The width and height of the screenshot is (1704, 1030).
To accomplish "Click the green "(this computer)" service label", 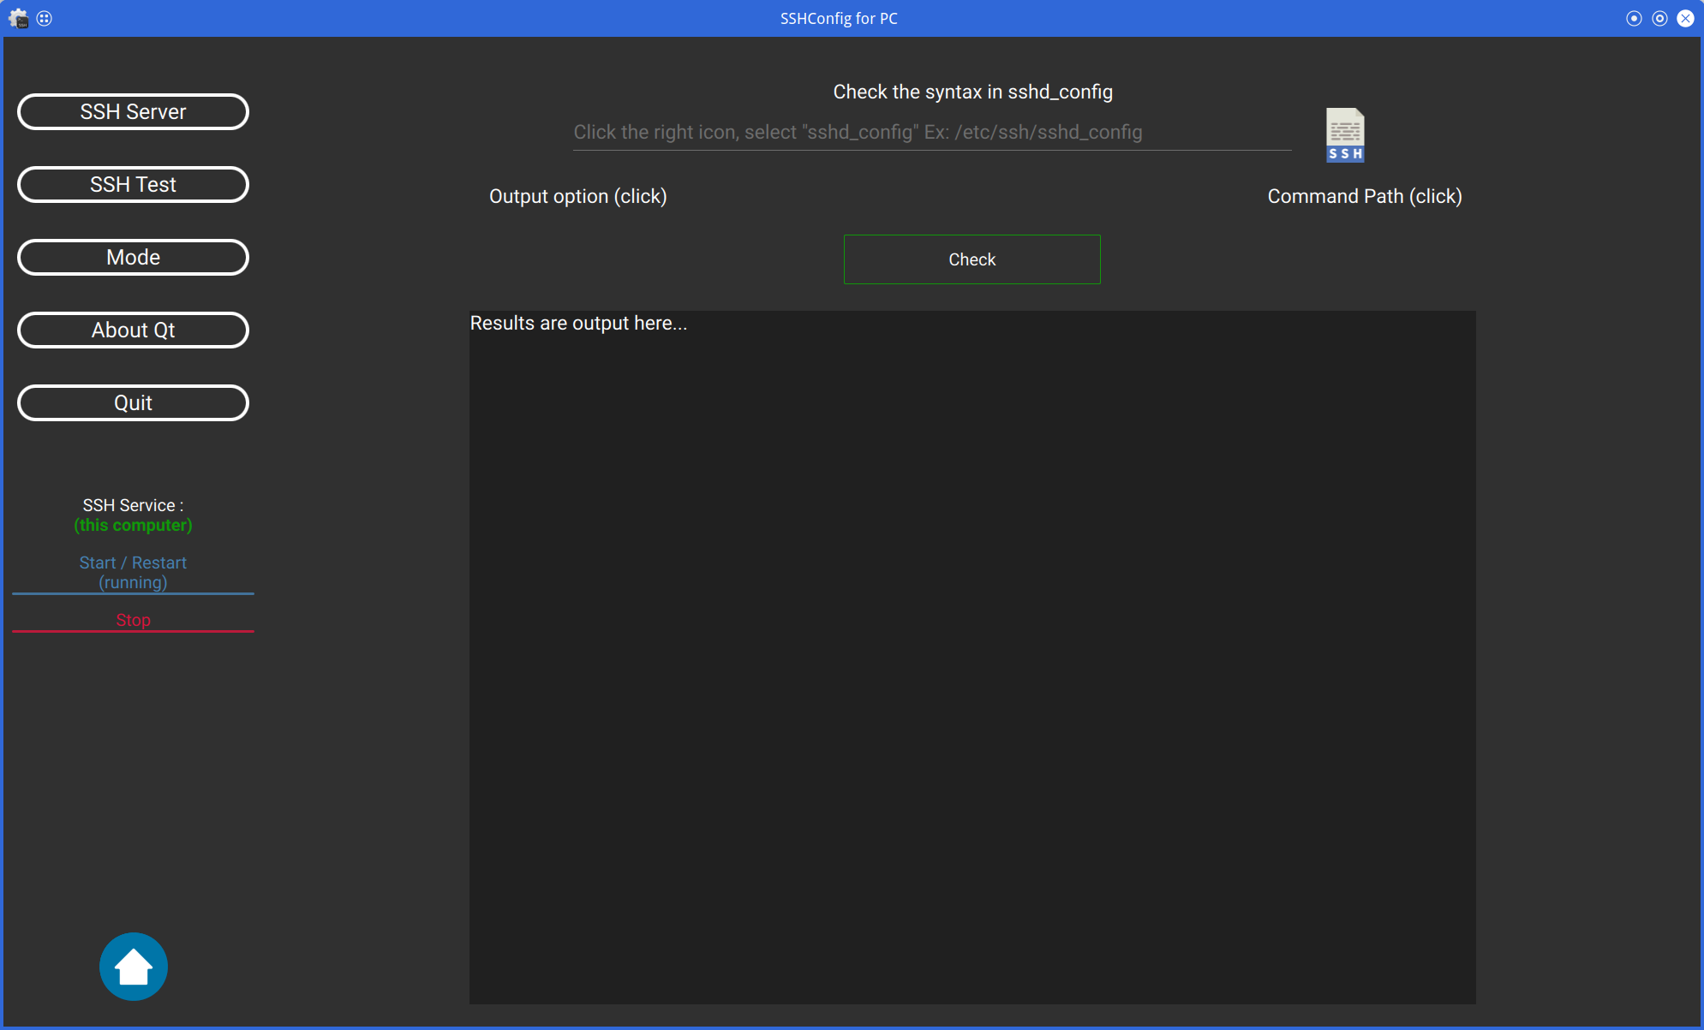I will point(133,525).
